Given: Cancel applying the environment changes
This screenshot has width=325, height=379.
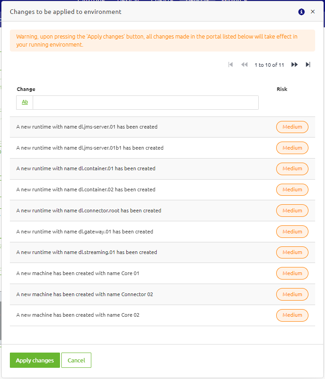Looking at the screenshot, I should pos(76,360).
